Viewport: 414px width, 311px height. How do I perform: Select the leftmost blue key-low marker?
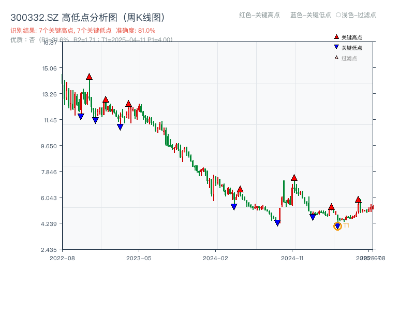pyautogui.click(x=81, y=117)
